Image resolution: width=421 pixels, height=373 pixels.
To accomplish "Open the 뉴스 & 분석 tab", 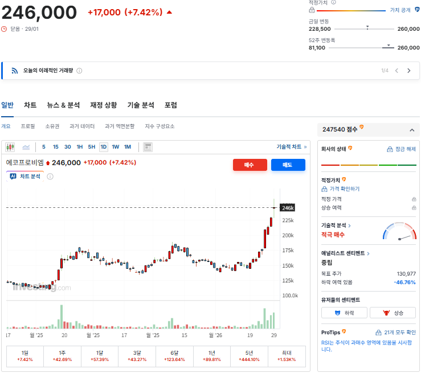I will pyautogui.click(x=63, y=105).
